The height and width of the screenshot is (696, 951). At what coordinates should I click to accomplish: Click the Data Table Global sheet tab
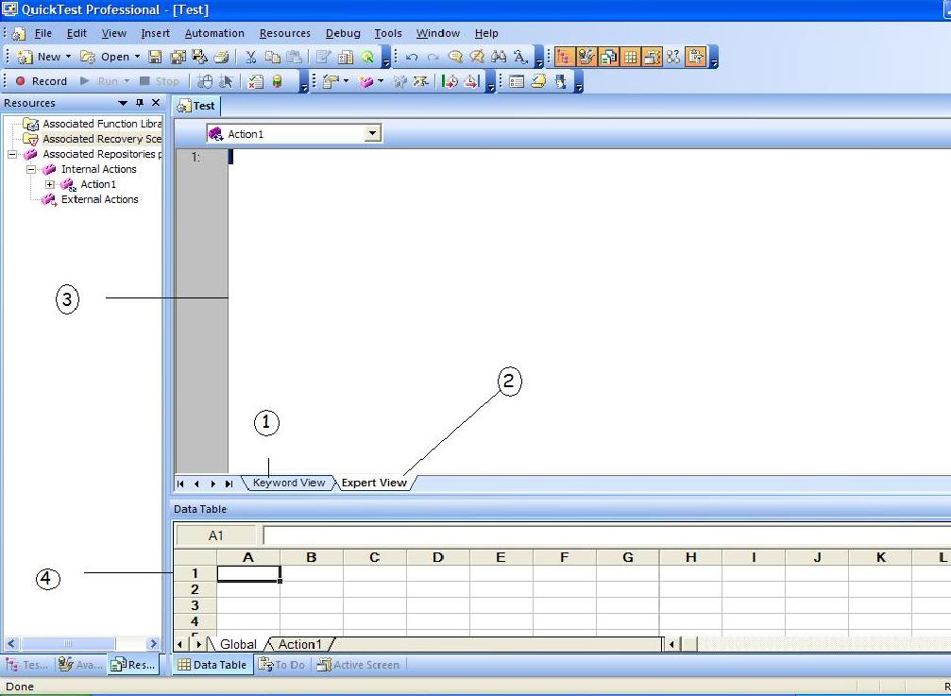pos(238,644)
